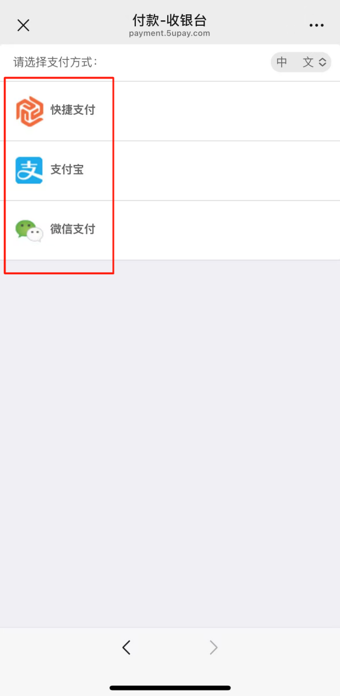Click the 请选择支付方式 prompt label
This screenshot has width=340, height=696.
pyautogui.click(x=56, y=62)
